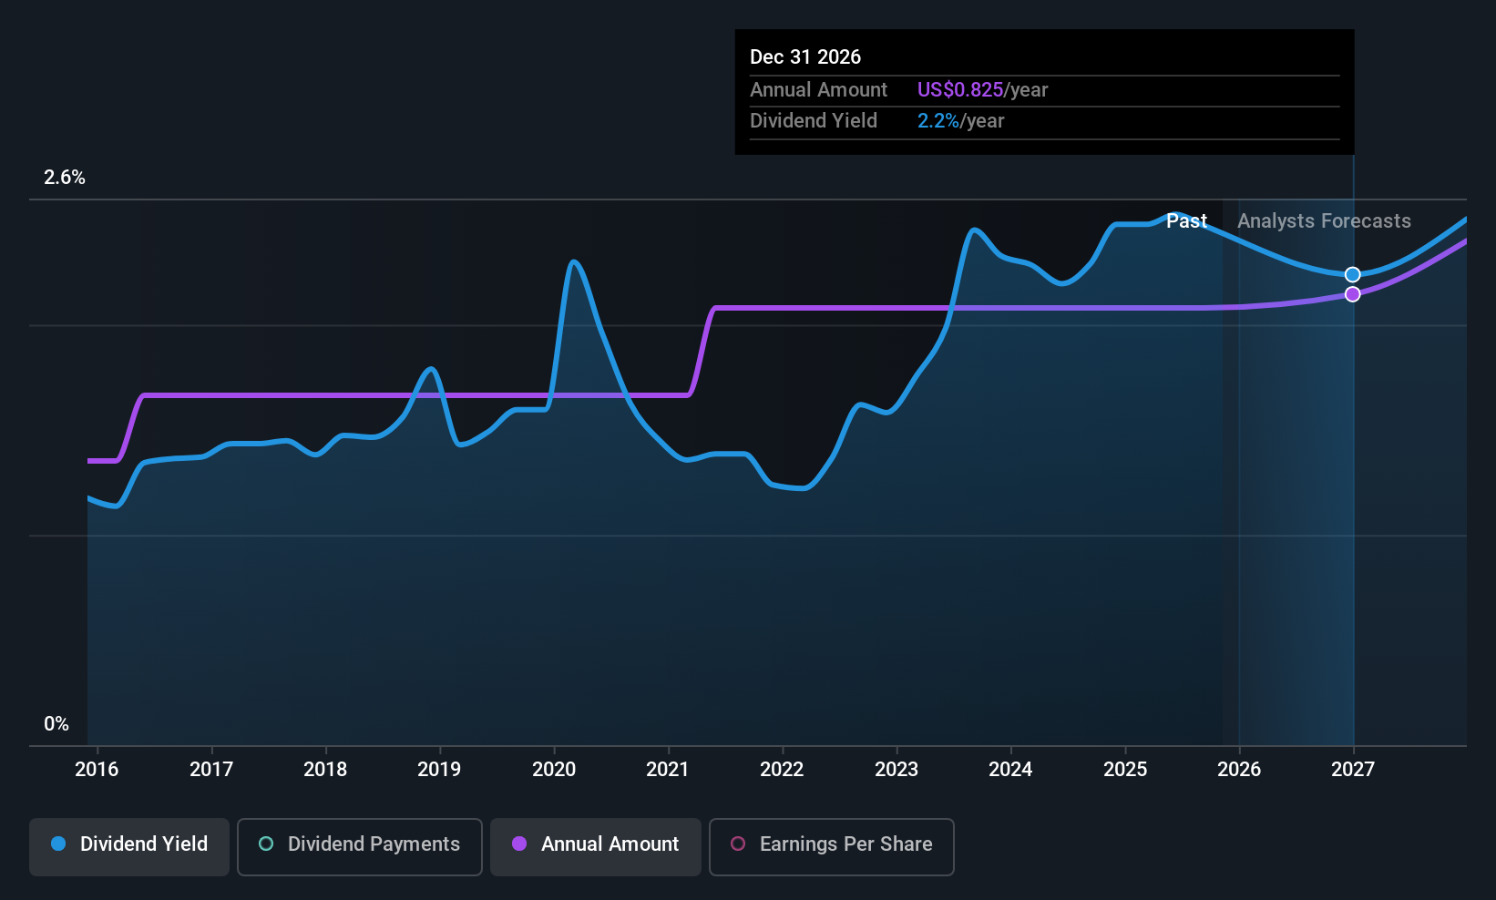Click the 2026 x-axis year label
This screenshot has width=1496, height=900.
(1239, 770)
